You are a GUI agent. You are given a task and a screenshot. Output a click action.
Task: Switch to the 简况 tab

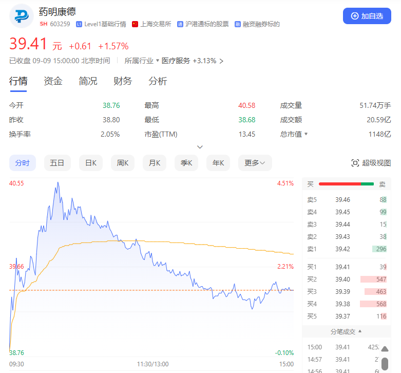point(88,81)
